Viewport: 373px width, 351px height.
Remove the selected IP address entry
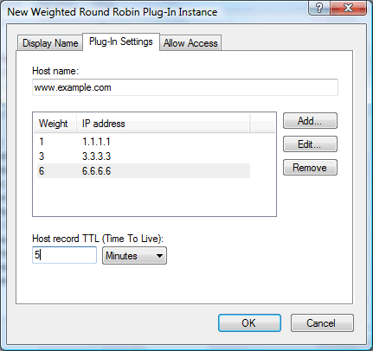[310, 168]
